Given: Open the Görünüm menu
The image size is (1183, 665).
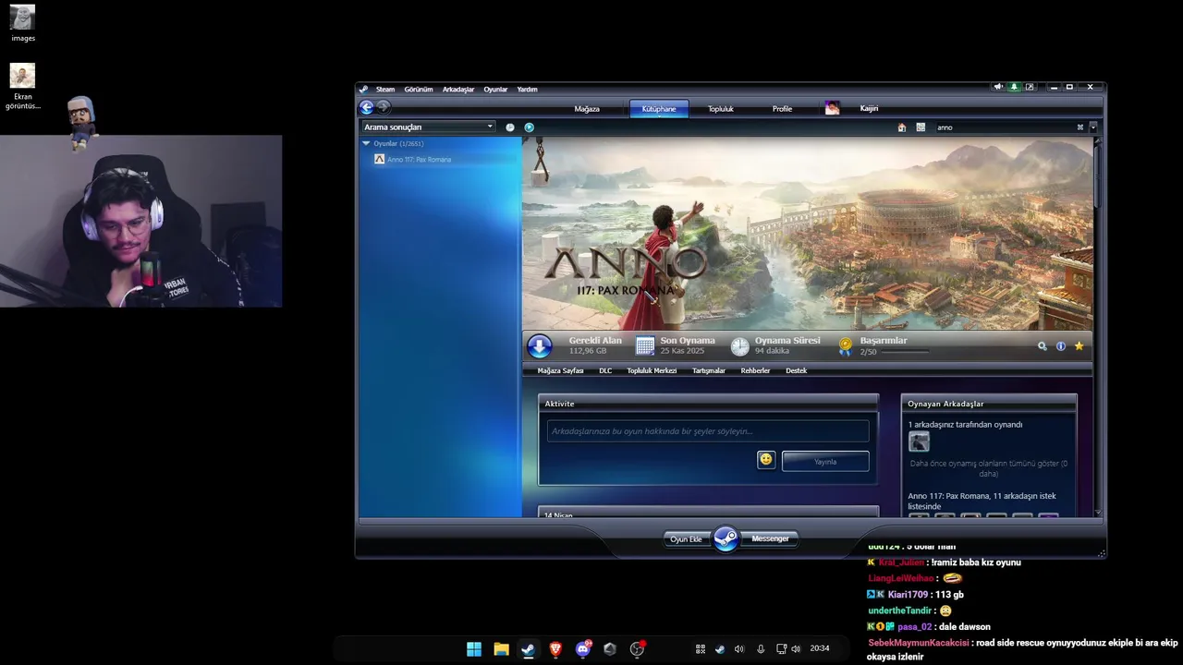Looking at the screenshot, I should point(419,90).
